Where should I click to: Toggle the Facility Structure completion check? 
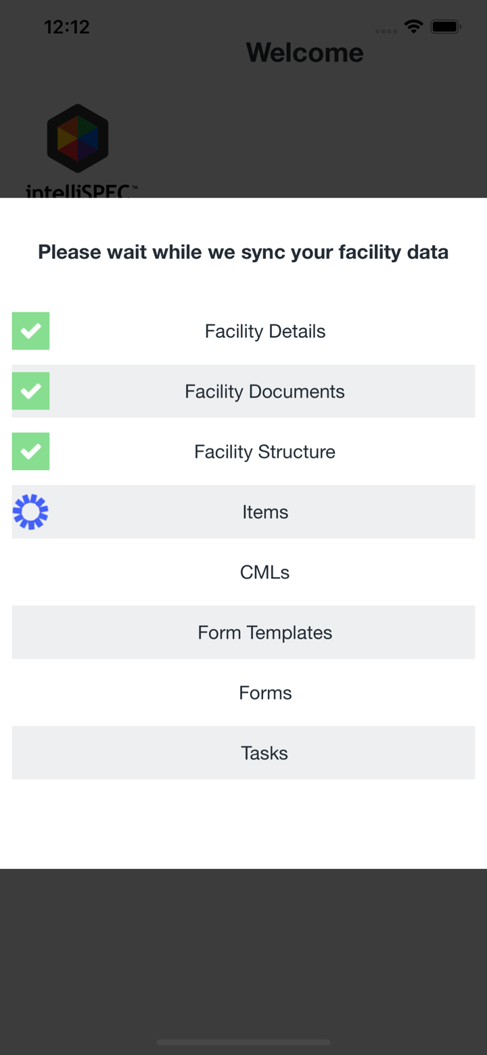[30, 451]
